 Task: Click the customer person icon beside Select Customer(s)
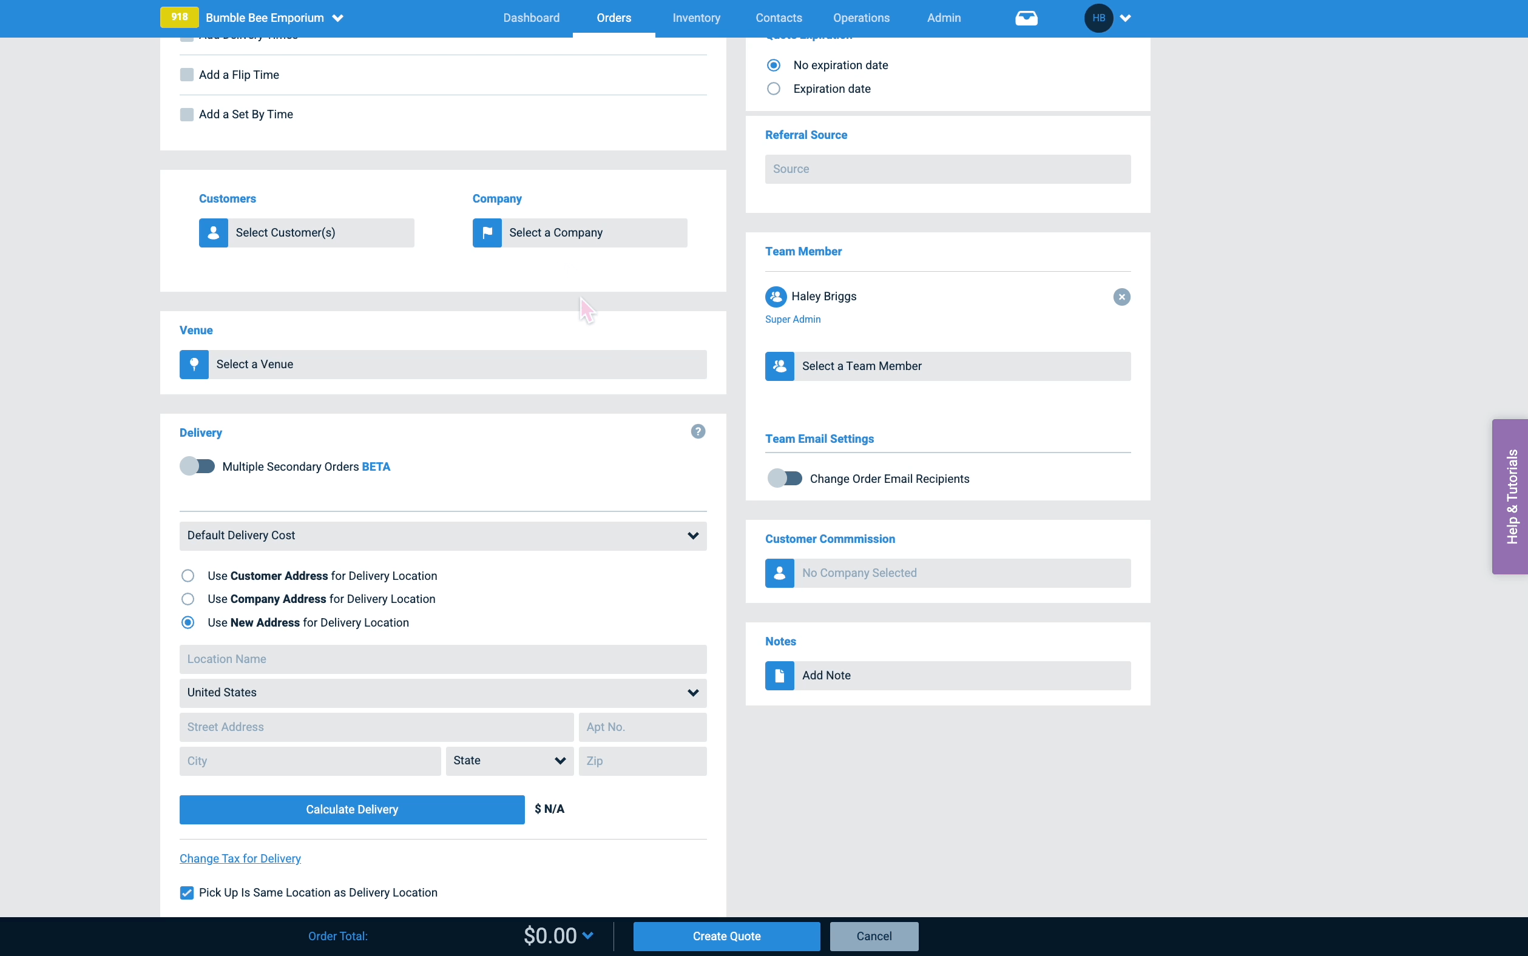[x=213, y=233]
